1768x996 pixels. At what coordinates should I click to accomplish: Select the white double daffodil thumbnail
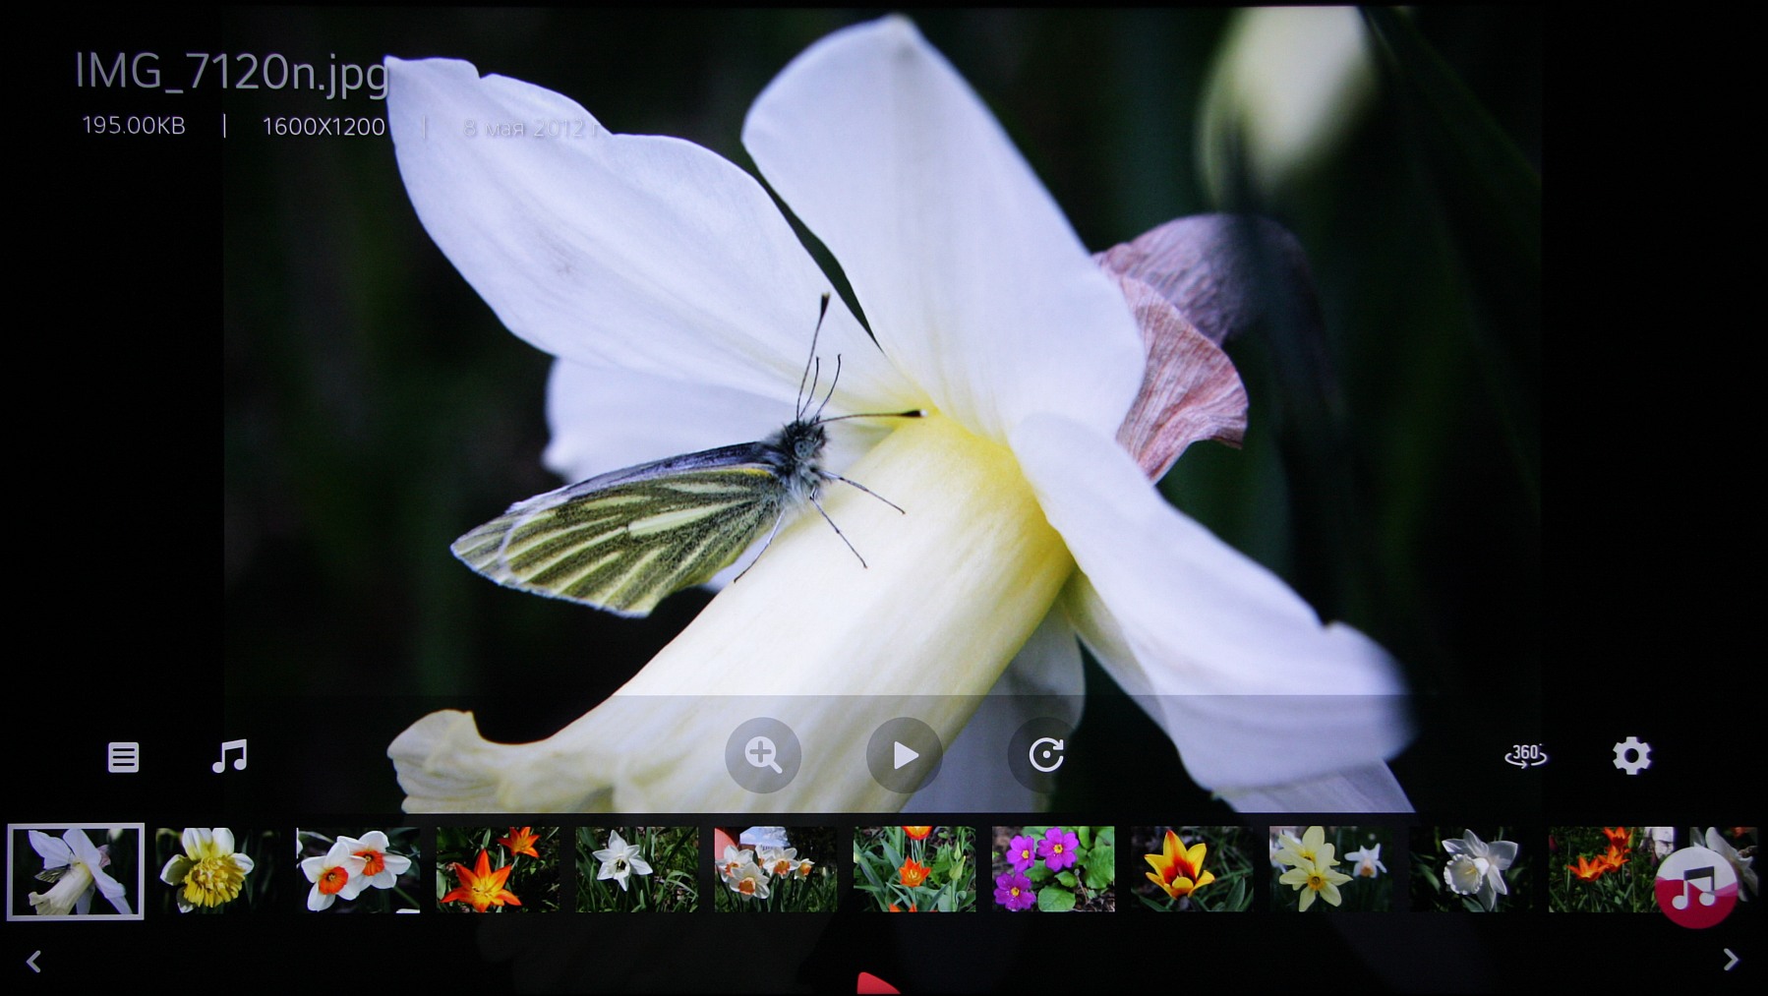pos(1471,869)
